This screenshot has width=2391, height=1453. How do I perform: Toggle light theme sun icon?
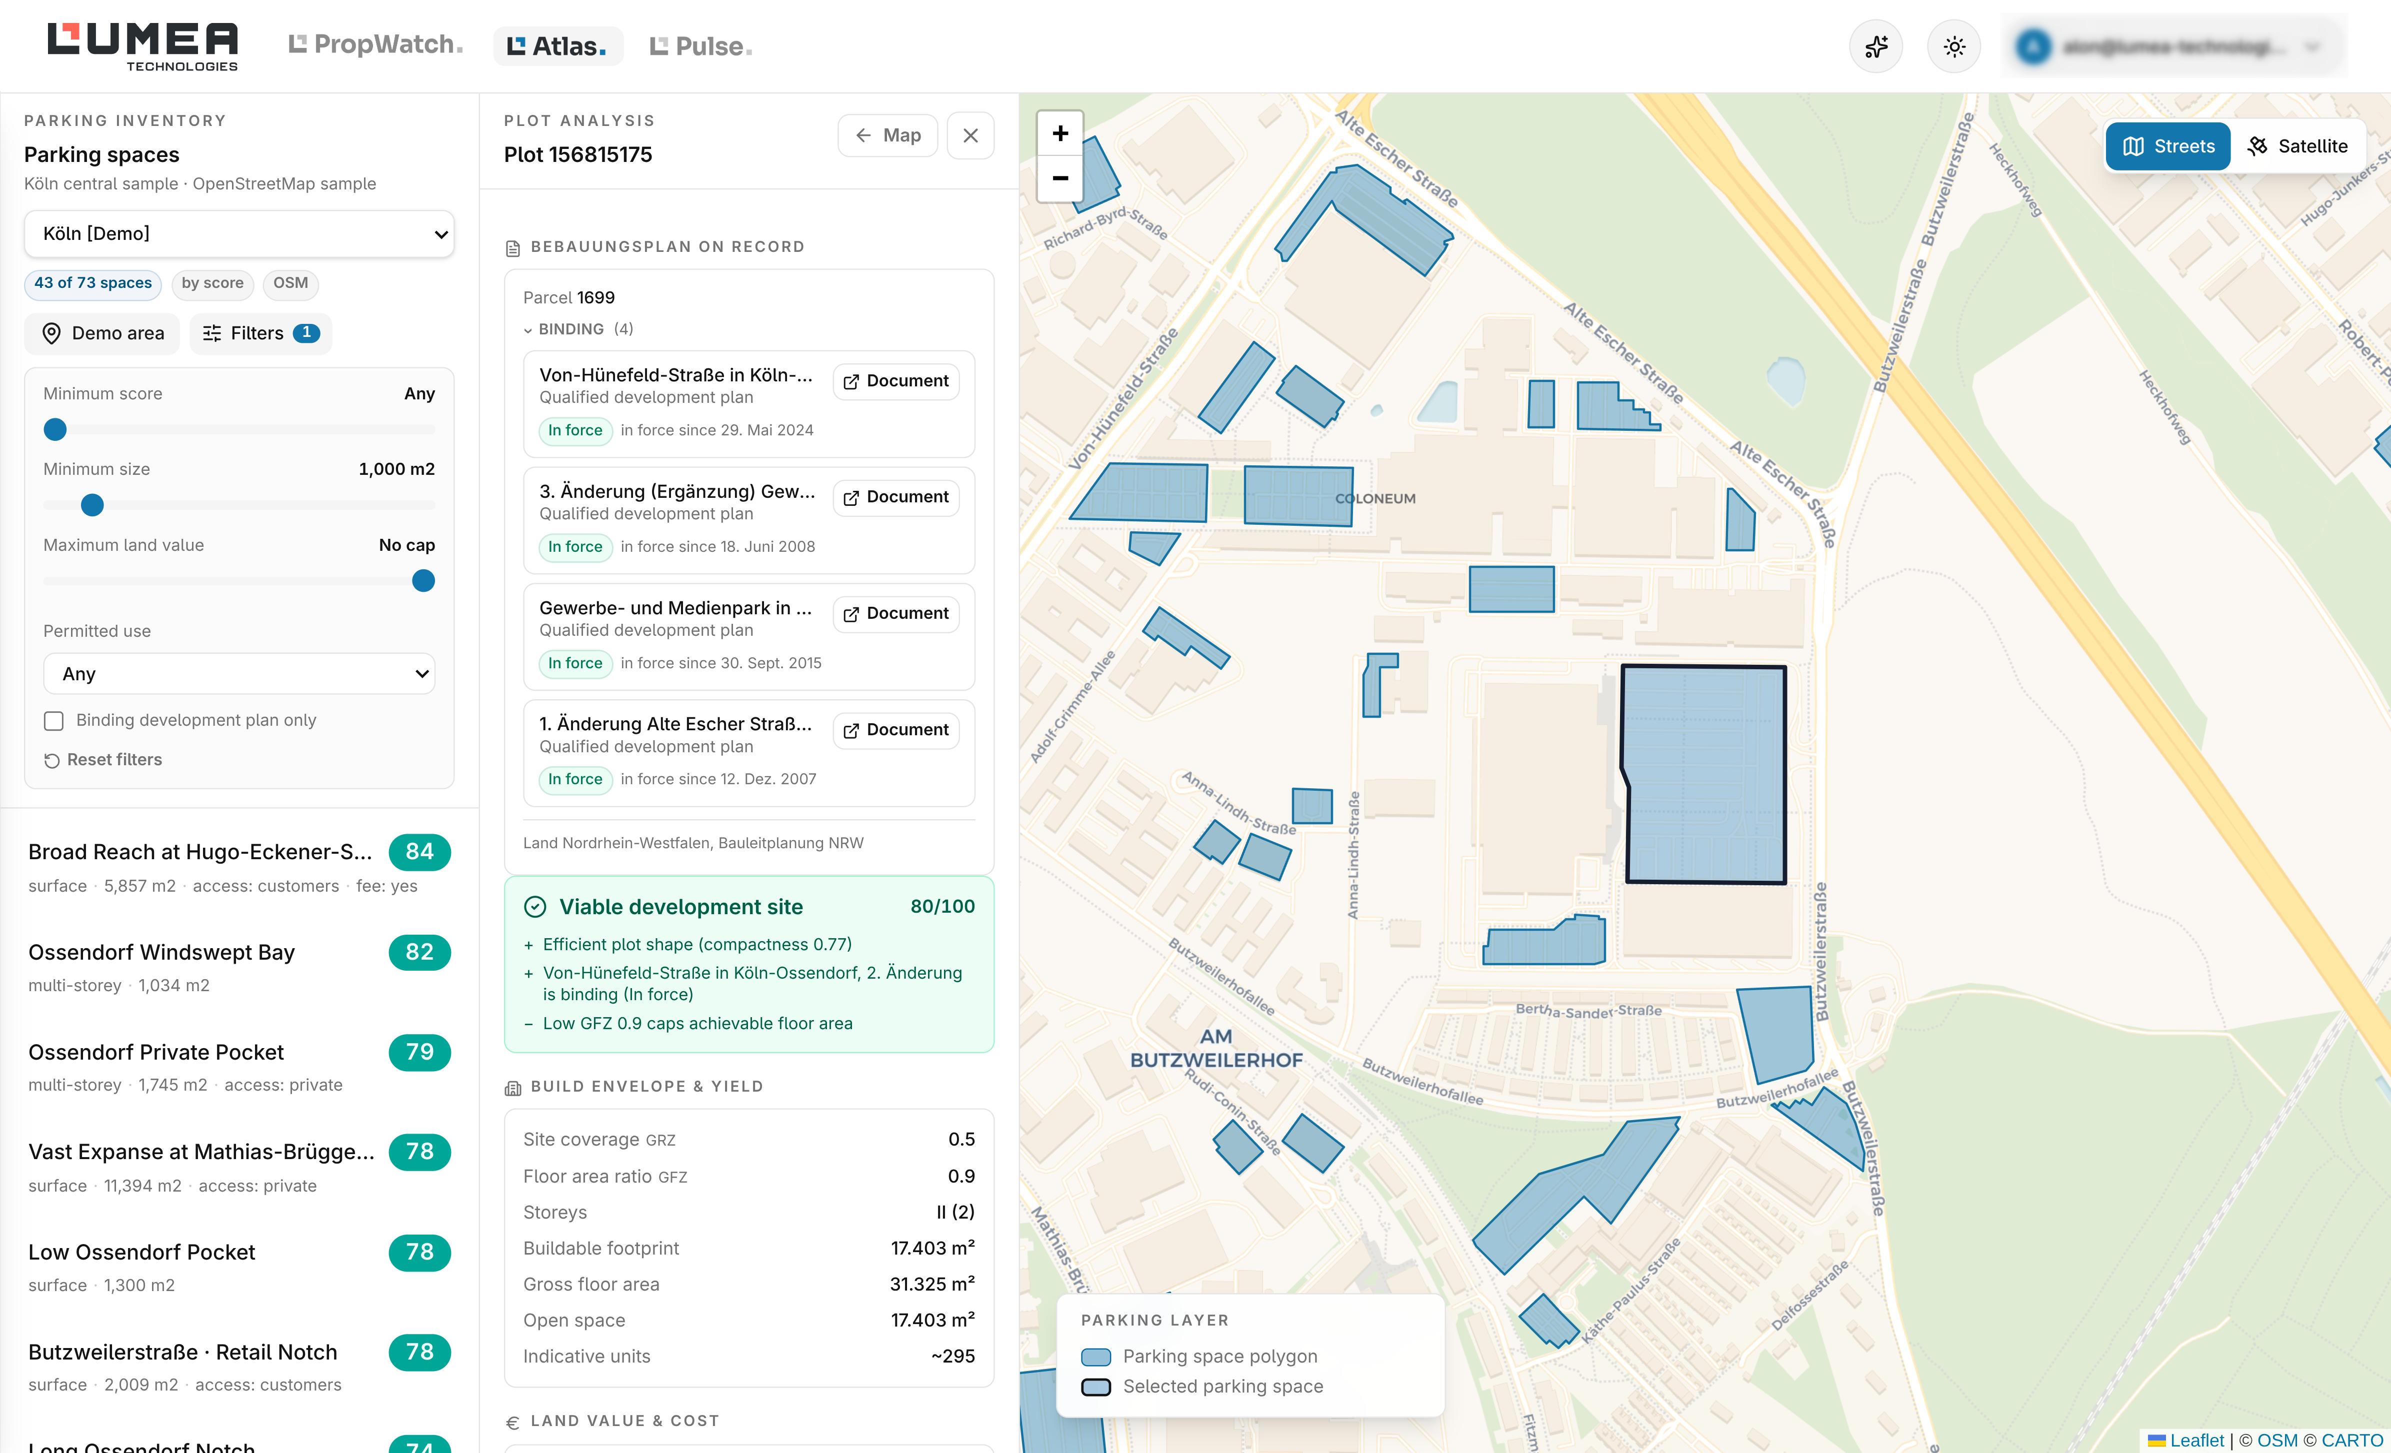[1954, 46]
